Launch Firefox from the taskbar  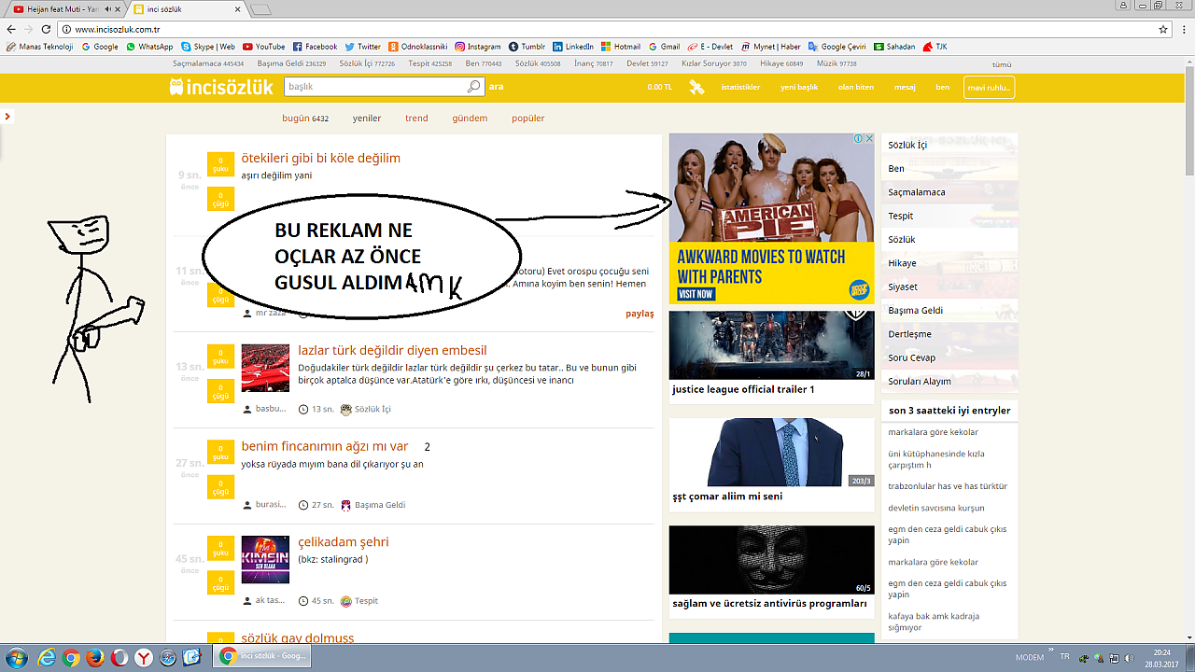click(95, 657)
